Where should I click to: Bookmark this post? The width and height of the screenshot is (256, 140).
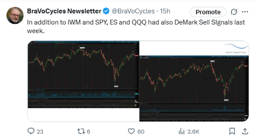click(232, 131)
